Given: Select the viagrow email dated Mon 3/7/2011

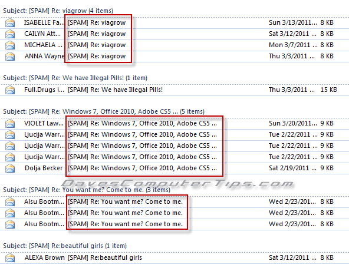Looking at the screenshot, I should click(x=174, y=45).
